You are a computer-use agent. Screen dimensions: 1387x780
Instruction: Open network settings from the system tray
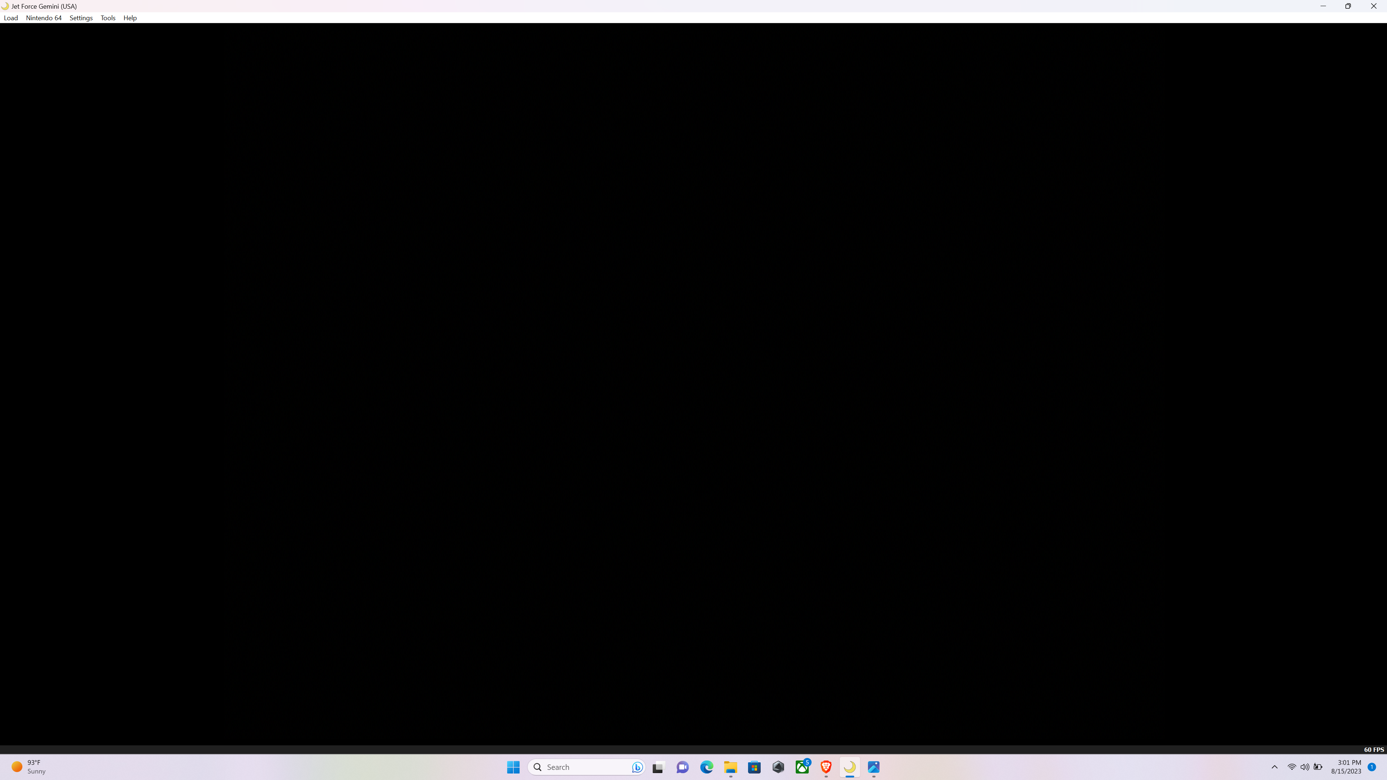(x=1292, y=767)
